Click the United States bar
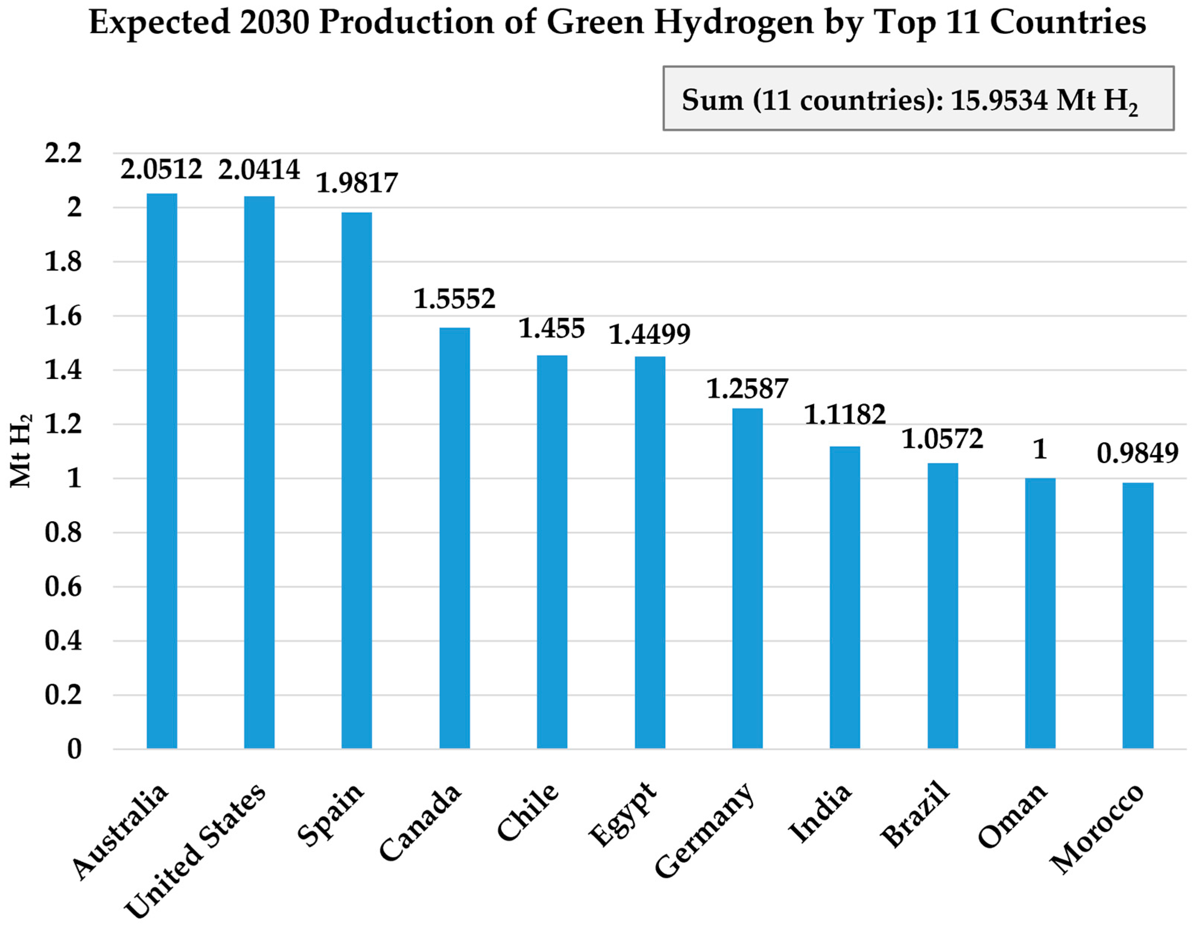Screen dimensions: 1196x927 click(x=259, y=472)
